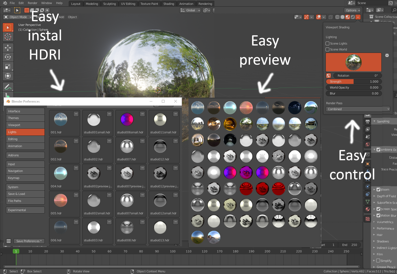Open the File Paths preferences section
The height and width of the screenshot is (274, 397).
coord(25,201)
